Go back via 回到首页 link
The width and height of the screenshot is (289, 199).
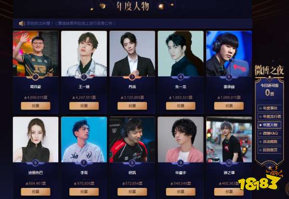click(x=269, y=150)
